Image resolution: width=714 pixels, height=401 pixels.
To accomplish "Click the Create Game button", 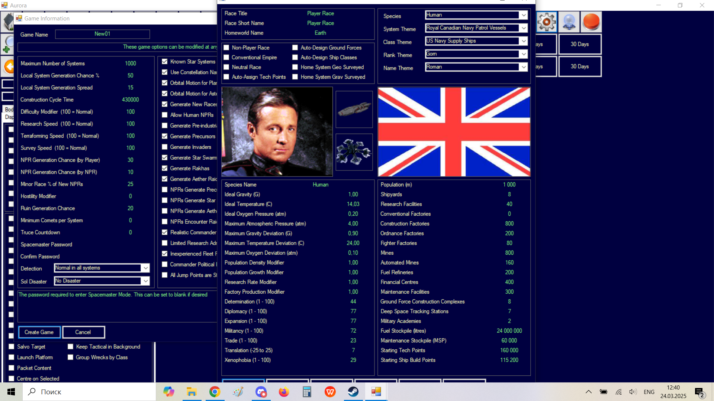I will click(39, 332).
